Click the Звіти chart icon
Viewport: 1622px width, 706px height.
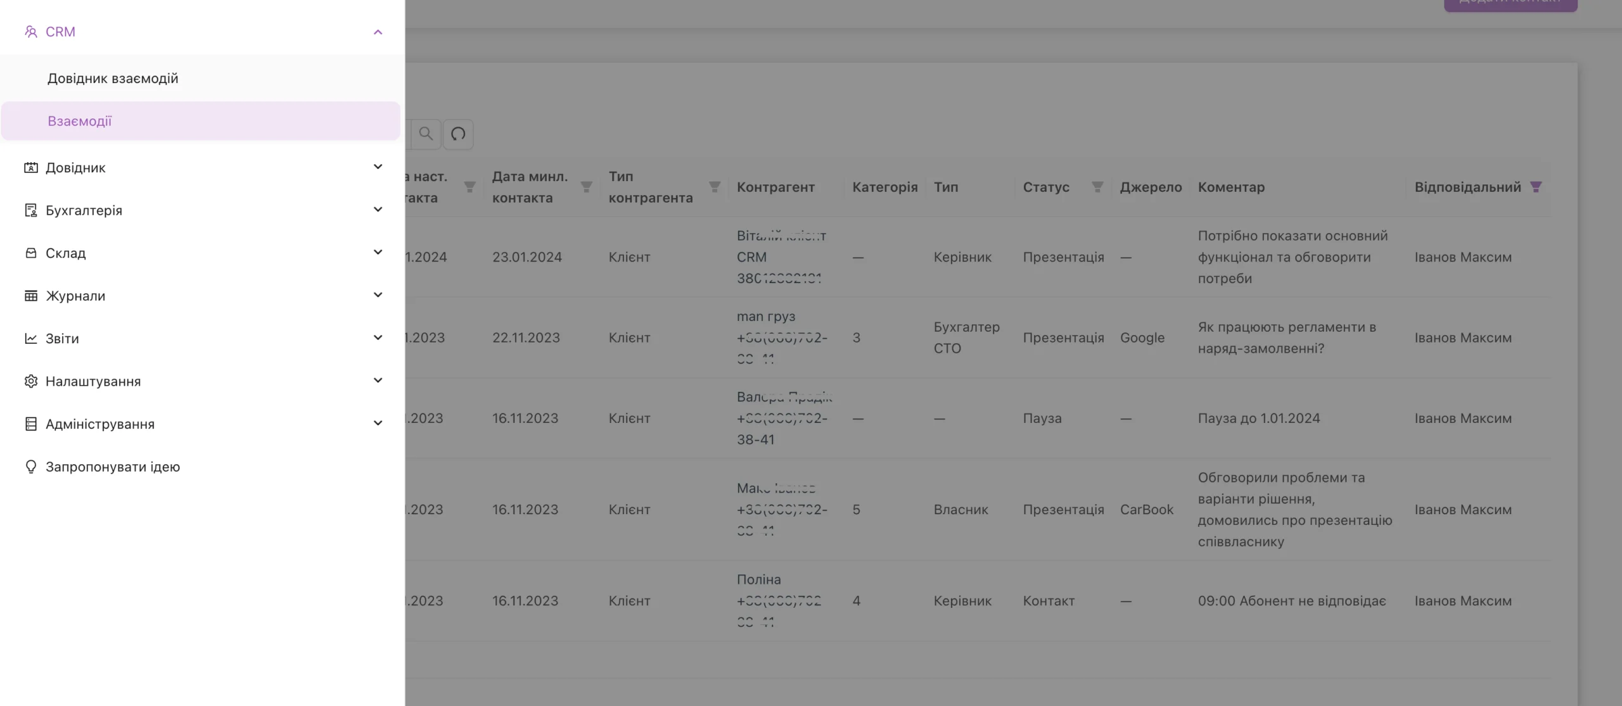[x=30, y=338]
